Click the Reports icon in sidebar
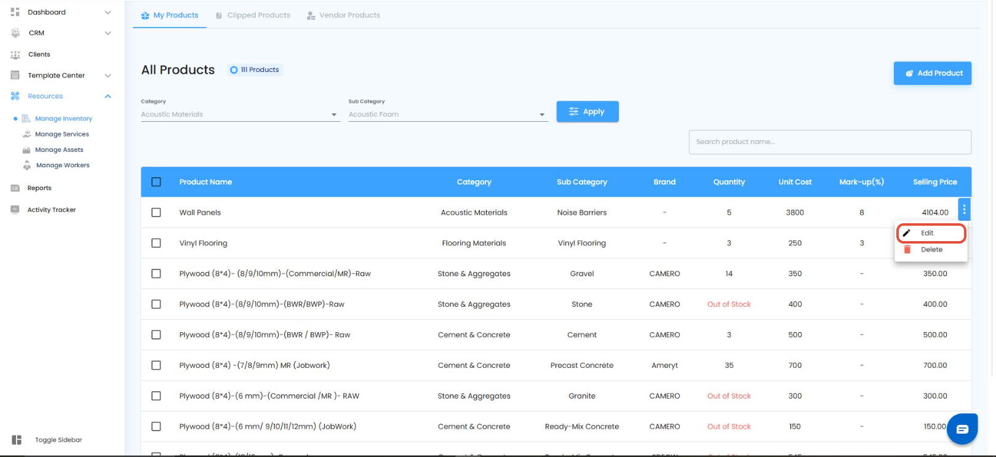 [x=15, y=188]
